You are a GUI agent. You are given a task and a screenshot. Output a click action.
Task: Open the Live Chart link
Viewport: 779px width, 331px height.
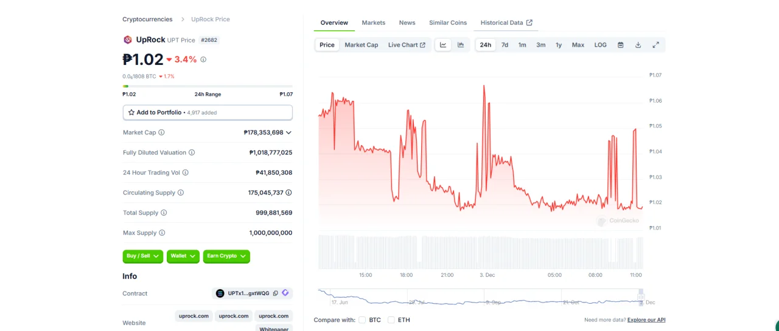tap(407, 45)
